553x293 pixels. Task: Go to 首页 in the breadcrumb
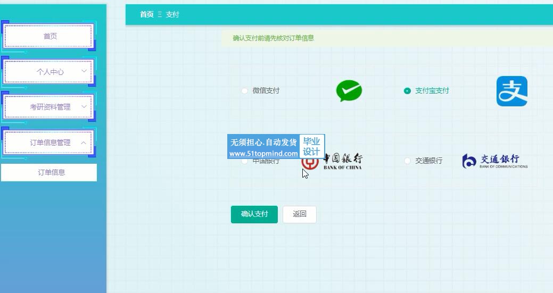147,14
